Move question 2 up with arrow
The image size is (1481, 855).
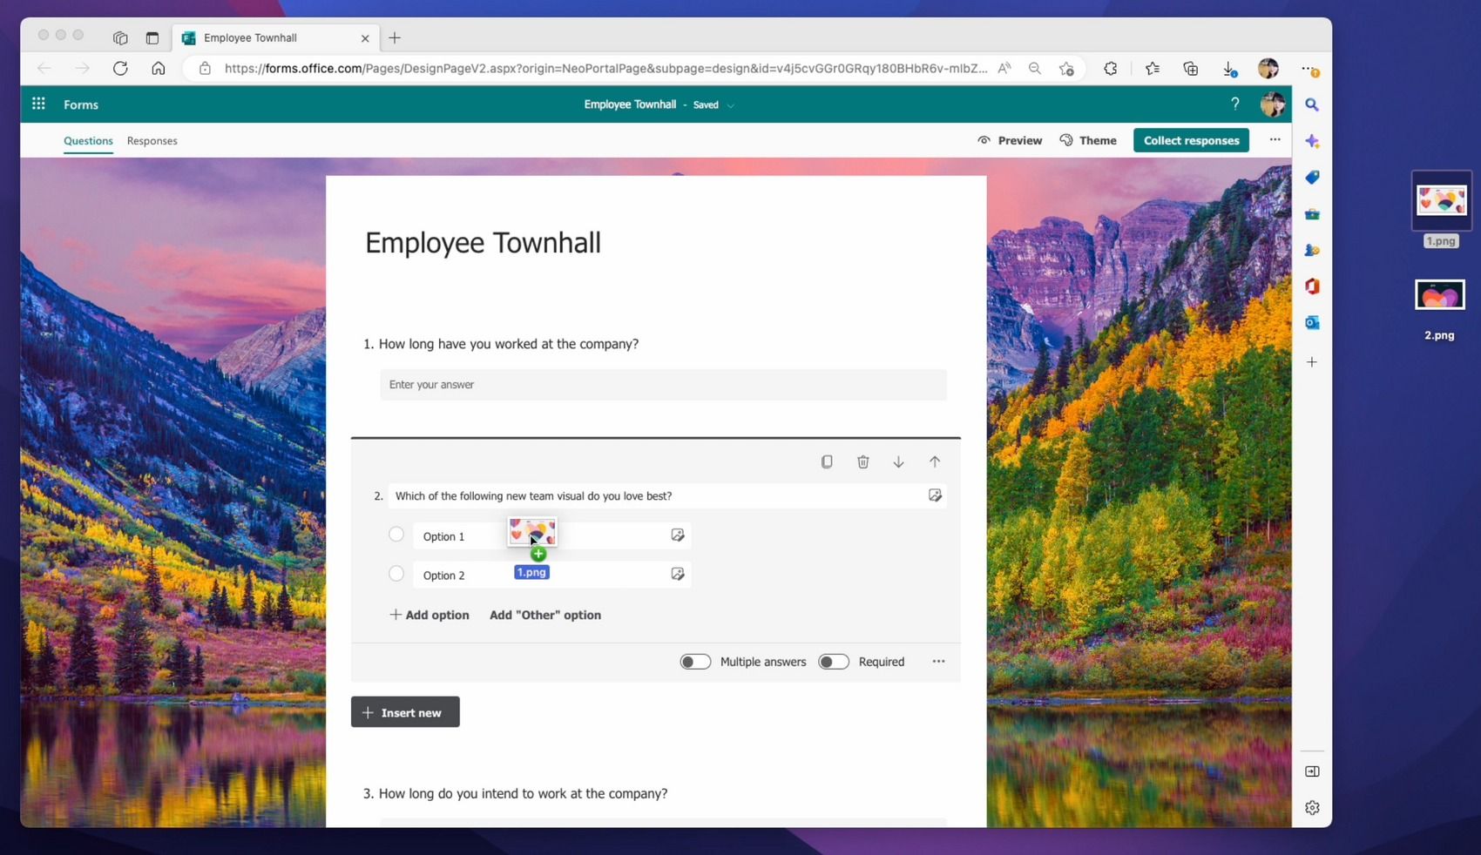935,461
